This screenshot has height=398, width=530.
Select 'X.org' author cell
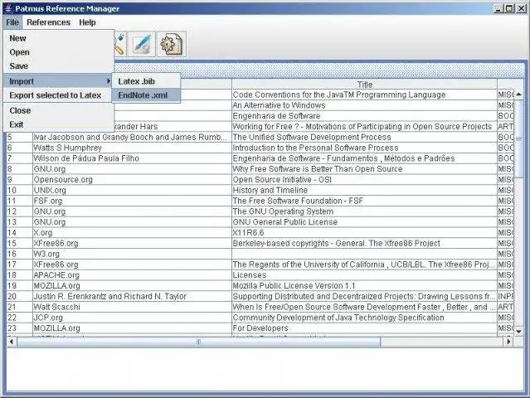[132, 233]
